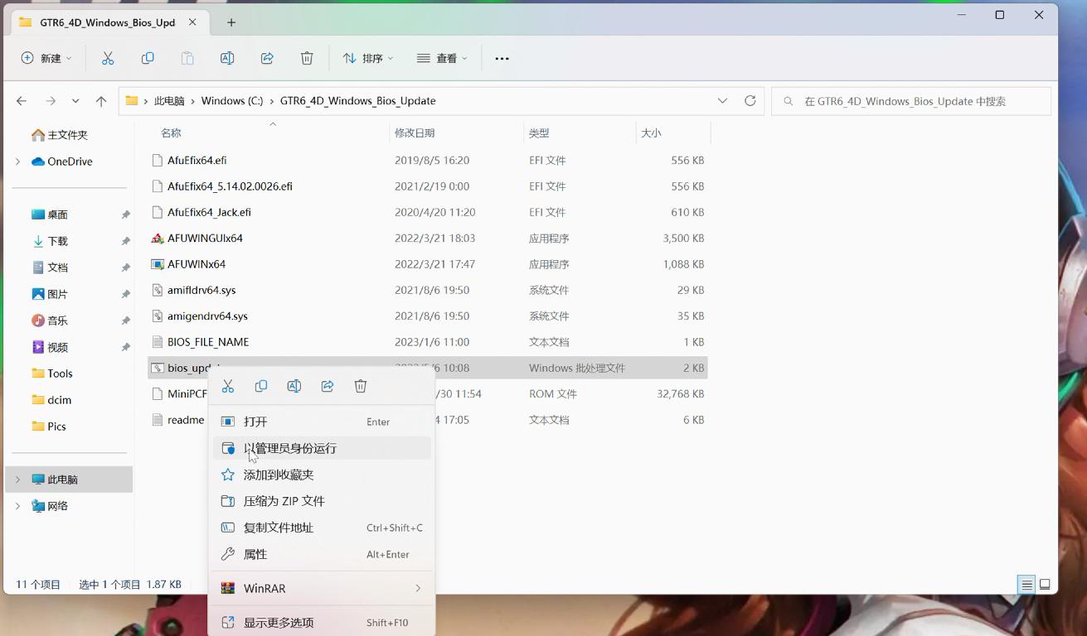The width and height of the screenshot is (1087, 636).
Task: Switch to details view in the status bar
Action: 1026,584
